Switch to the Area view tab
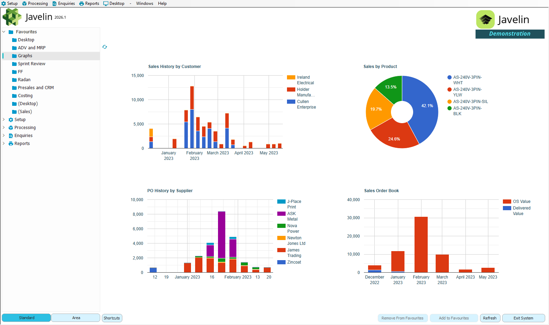 (x=76, y=318)
